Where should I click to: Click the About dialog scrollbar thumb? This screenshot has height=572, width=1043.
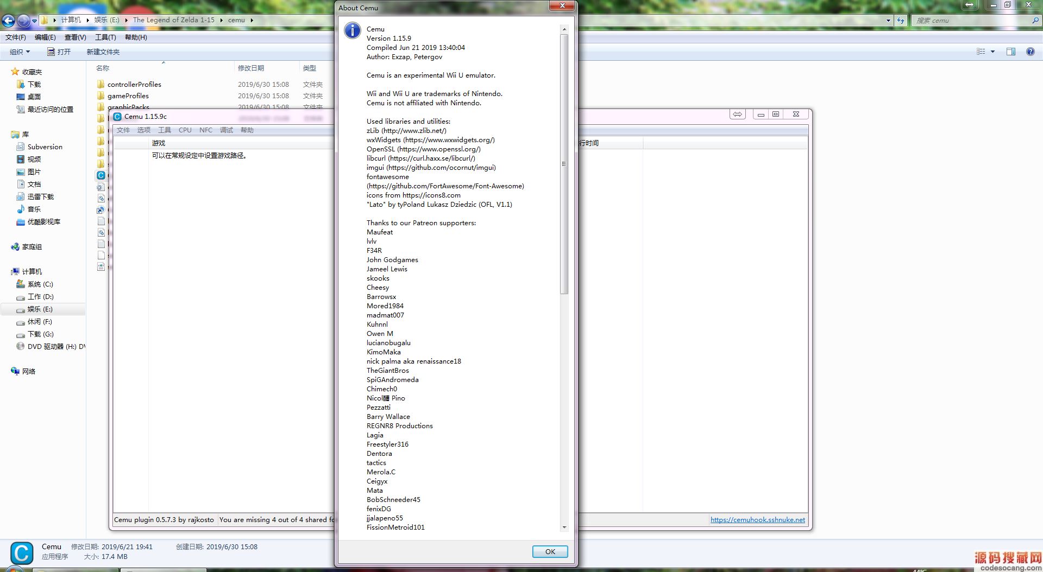(x=564, y=164)
